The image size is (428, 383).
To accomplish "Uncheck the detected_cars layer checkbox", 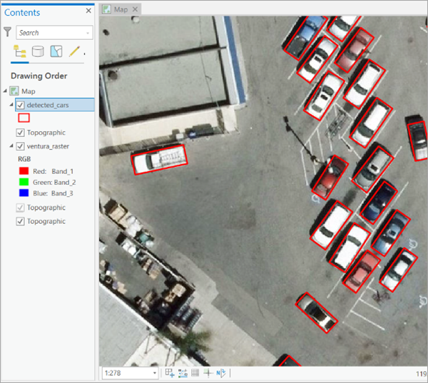I will tap(20, 106).
